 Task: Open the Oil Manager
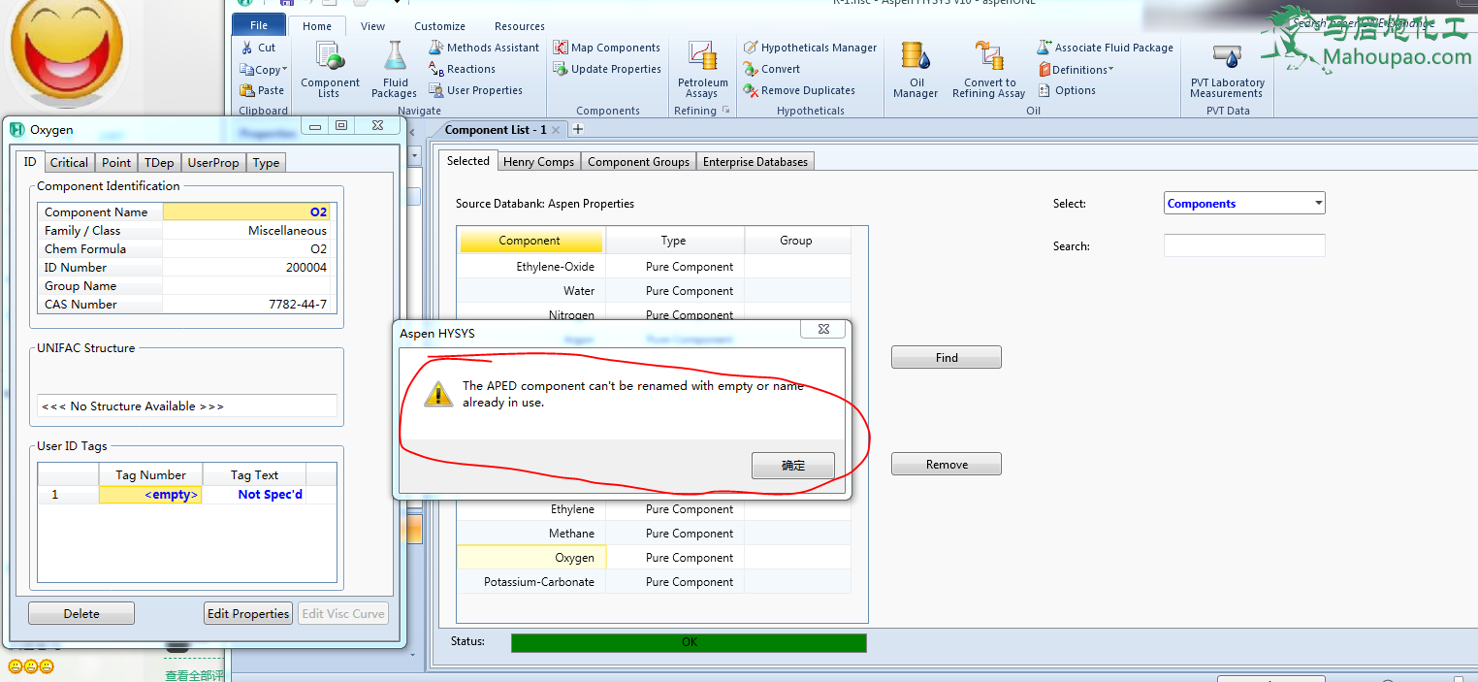(916, 70)
